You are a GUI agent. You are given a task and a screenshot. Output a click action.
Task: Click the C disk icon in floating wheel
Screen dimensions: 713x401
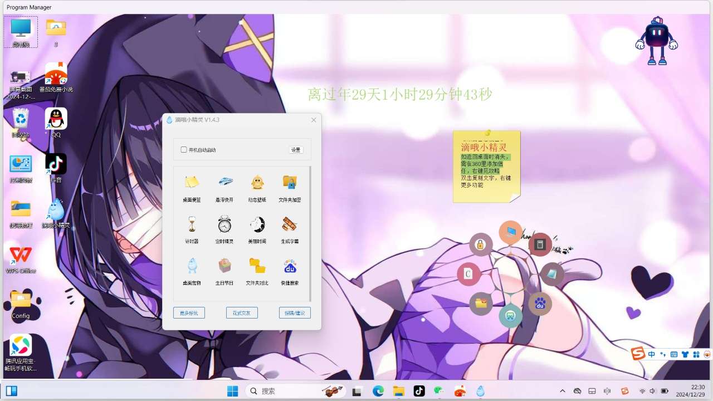click(468, 274)
